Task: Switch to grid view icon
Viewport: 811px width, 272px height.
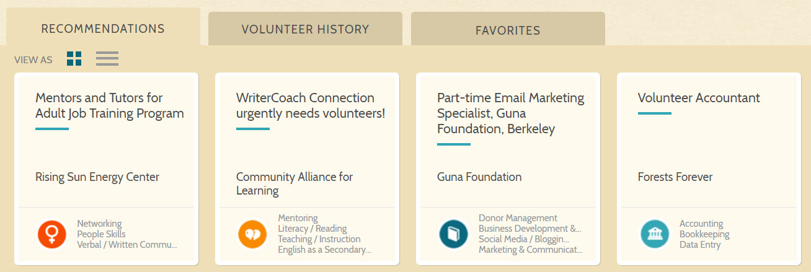Action: (x=74, y=59)
